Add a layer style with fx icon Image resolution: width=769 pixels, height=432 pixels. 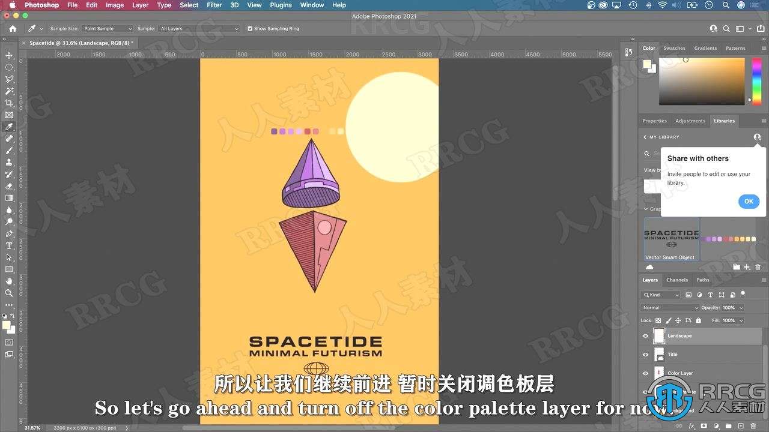tap(692, 426)
